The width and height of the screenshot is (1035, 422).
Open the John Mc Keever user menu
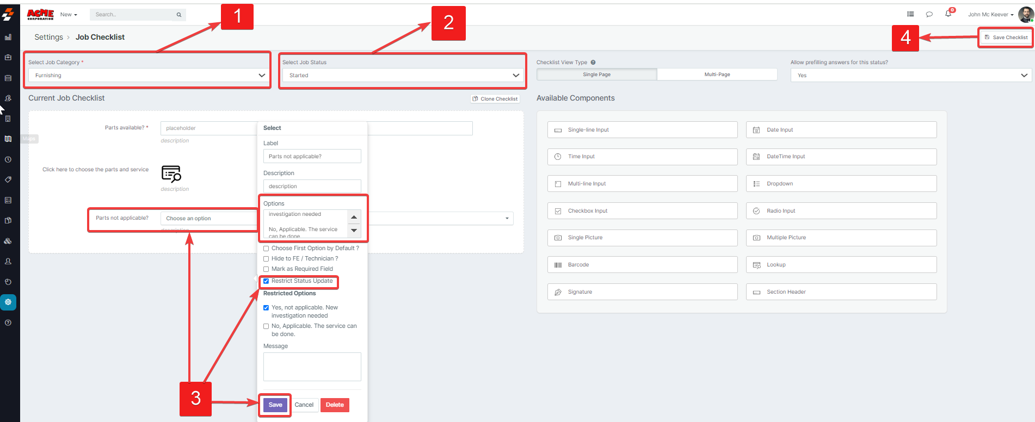(990, 15)
